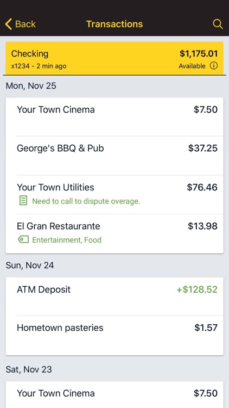Select the George's BBQ & Pub transaction
229x408 pixels.
[114, 156]
